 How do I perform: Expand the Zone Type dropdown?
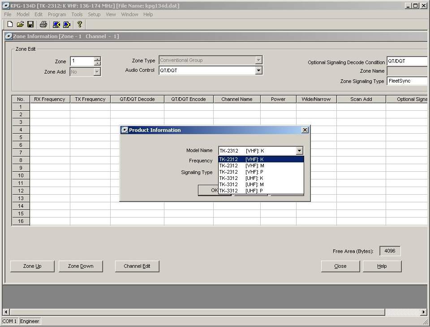(x=258, y=60)
